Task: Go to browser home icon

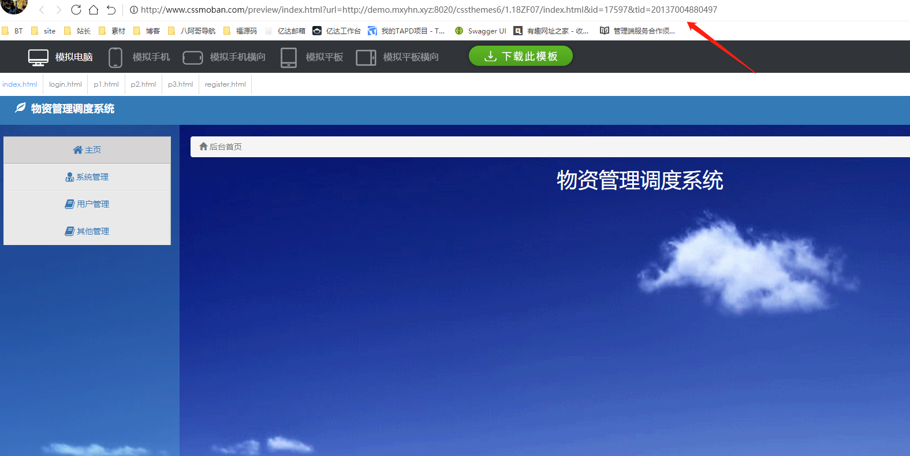Action: tap(94, 10)
